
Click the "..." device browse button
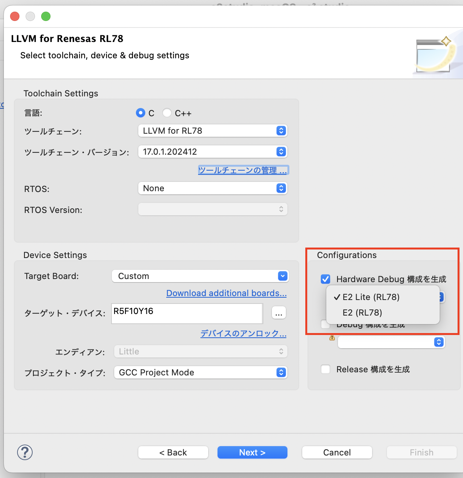pos(278,312)
